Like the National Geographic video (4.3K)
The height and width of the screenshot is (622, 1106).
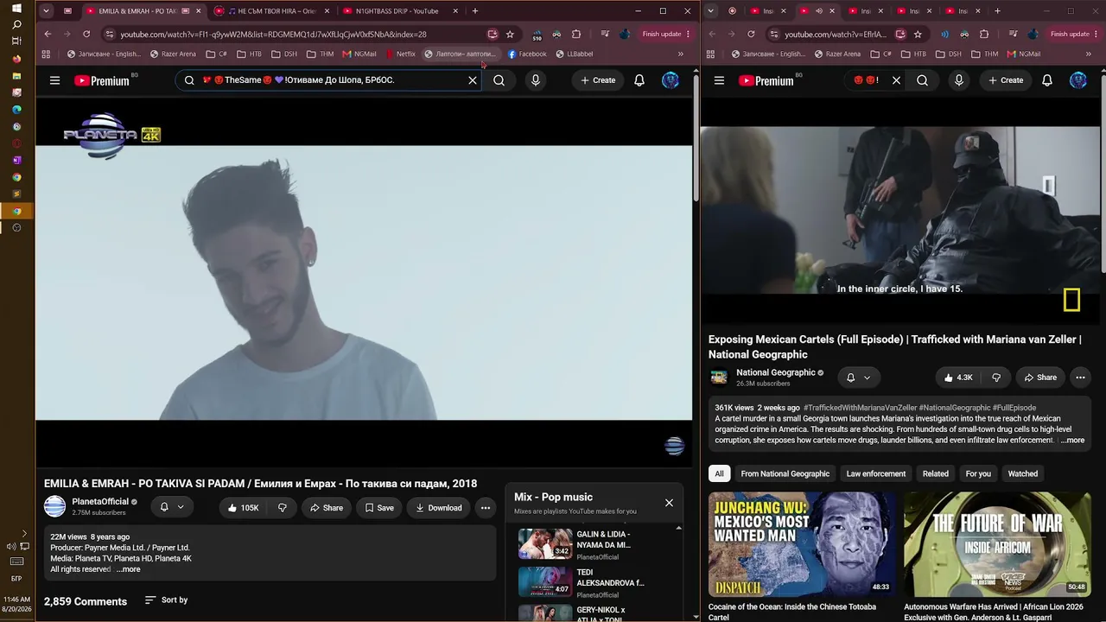[958, 378]
